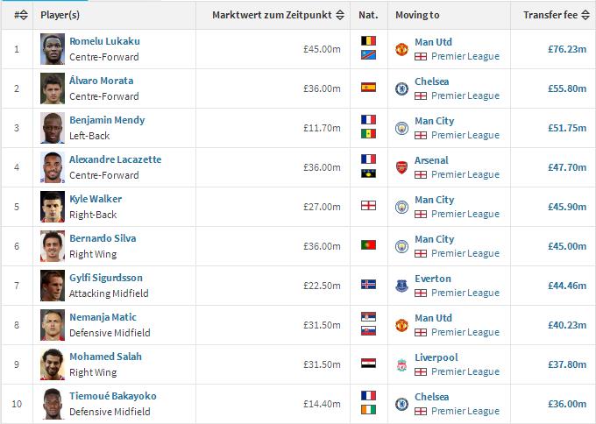Click Spain flag in Morata's row
This screenshot has width=596, height=424.
point(368,88)
